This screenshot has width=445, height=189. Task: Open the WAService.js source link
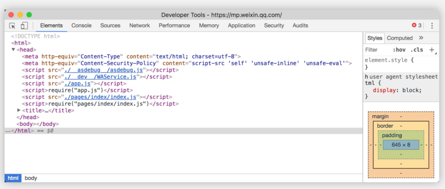(100, 77)
